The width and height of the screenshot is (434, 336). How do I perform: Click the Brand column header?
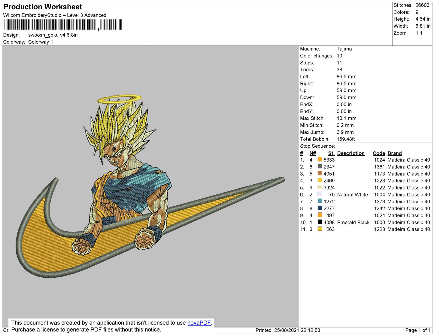coord(394,153)
